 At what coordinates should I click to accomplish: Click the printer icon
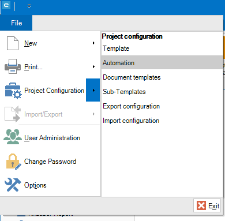coord(13,66)
